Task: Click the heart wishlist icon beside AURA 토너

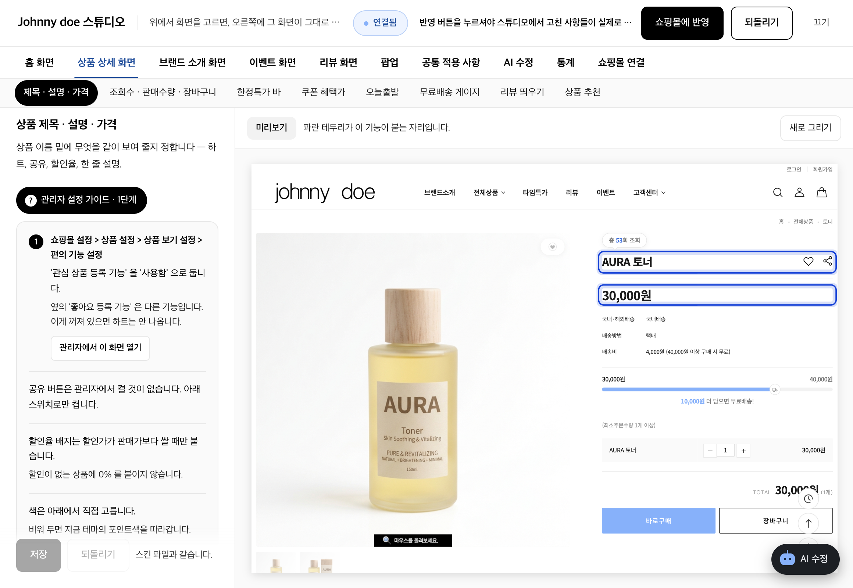Action: 808,261
